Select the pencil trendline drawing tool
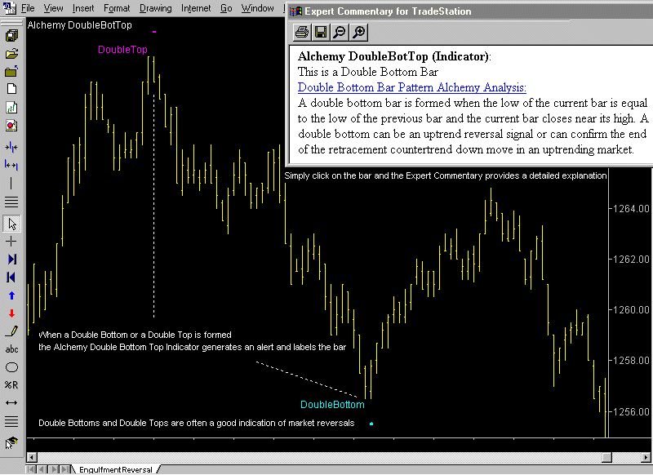Image resolution: width=653 pixels, height=475 pixels. 11,331
